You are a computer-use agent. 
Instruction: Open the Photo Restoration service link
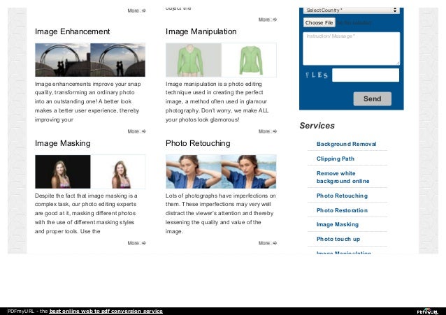pos(342,210)
